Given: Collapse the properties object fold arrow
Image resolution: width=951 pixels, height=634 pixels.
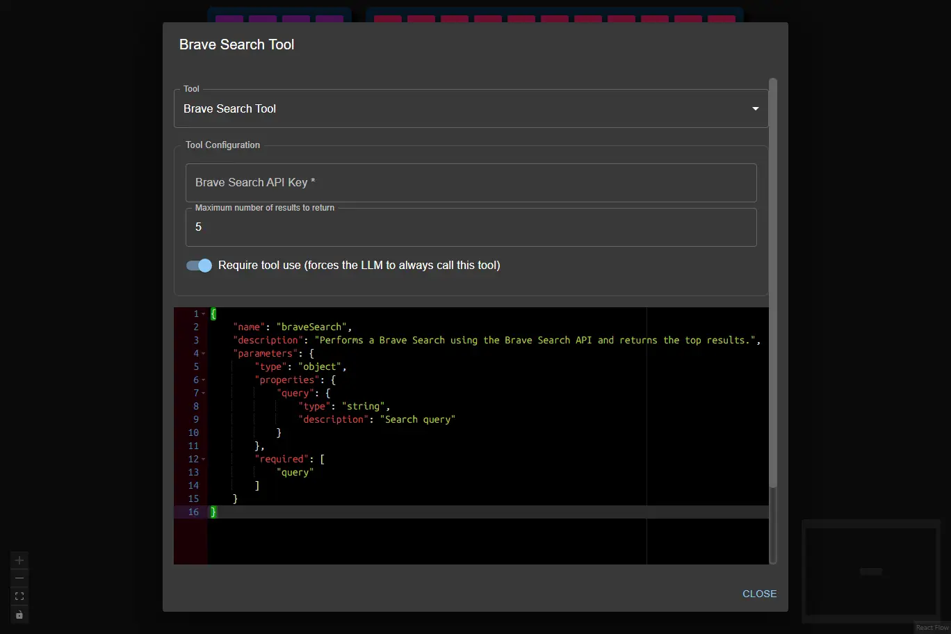Looking at the screenshot, I should click(202, 380).
